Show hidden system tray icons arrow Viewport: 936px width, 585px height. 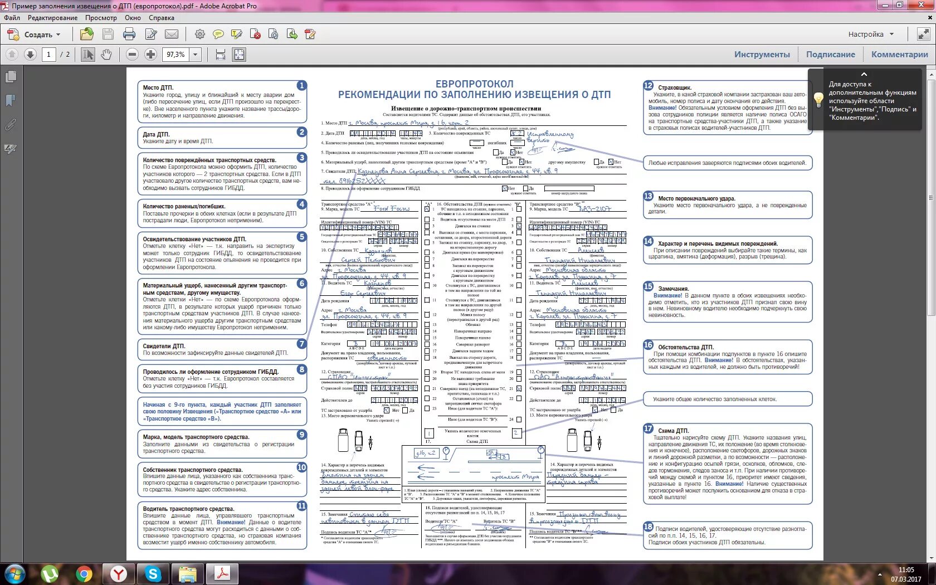click(x=880, y=574)
